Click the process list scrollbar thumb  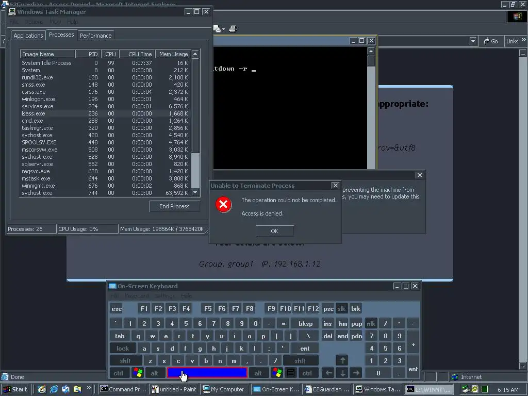[x=195, y=170]
